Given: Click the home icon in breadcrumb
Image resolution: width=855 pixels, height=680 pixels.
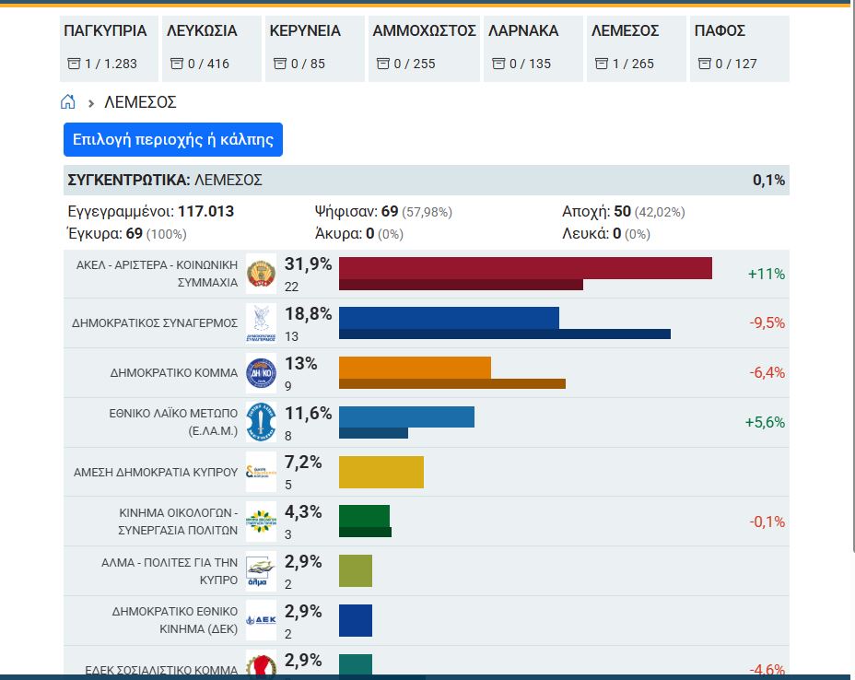Looking at the screenshot, I should point(67,102).
